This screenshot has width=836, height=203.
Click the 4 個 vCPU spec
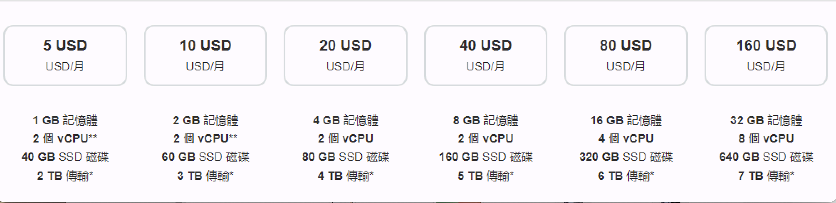626,138
